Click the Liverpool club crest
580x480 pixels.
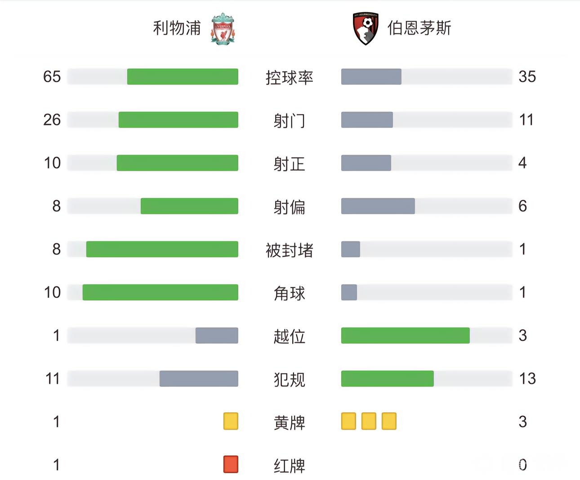click(x=223, y=29)
